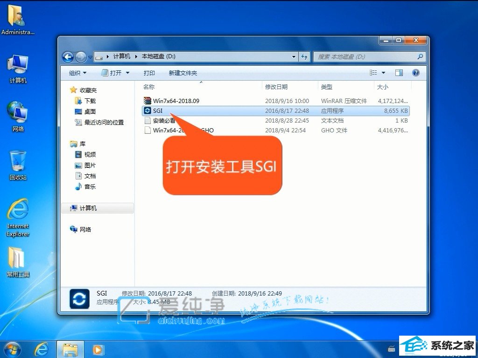Open the address bar history dropdown
Image resolution: width=478 pixels, height=358 pixels.
(x=294, y=56)
